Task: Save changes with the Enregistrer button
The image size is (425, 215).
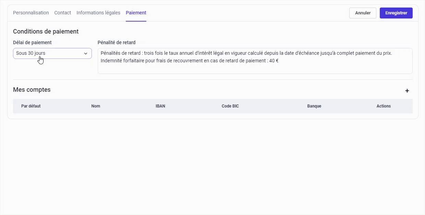Action: [396, 13]
